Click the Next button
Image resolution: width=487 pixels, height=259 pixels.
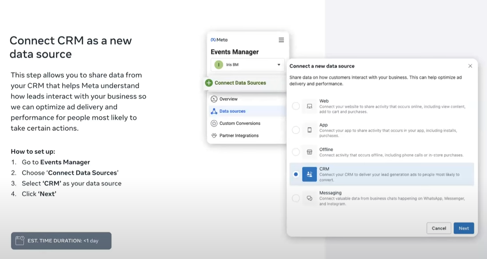(464, 228)
